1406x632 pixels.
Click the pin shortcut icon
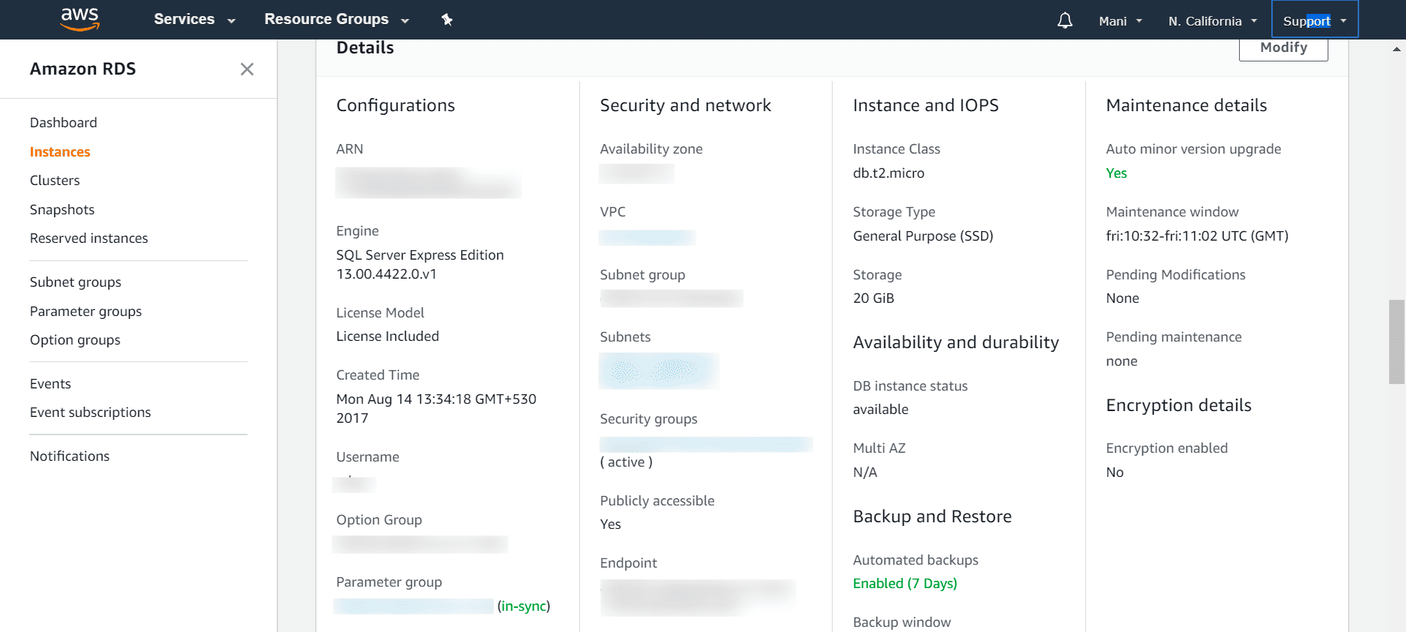click(447, 20)
